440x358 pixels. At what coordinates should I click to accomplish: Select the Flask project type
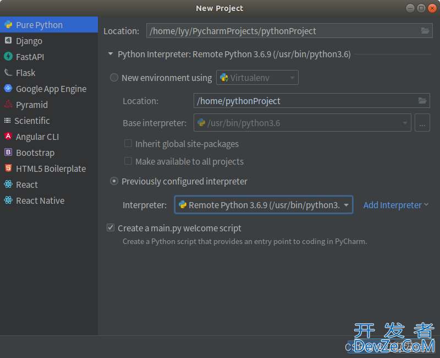point(49,73)
